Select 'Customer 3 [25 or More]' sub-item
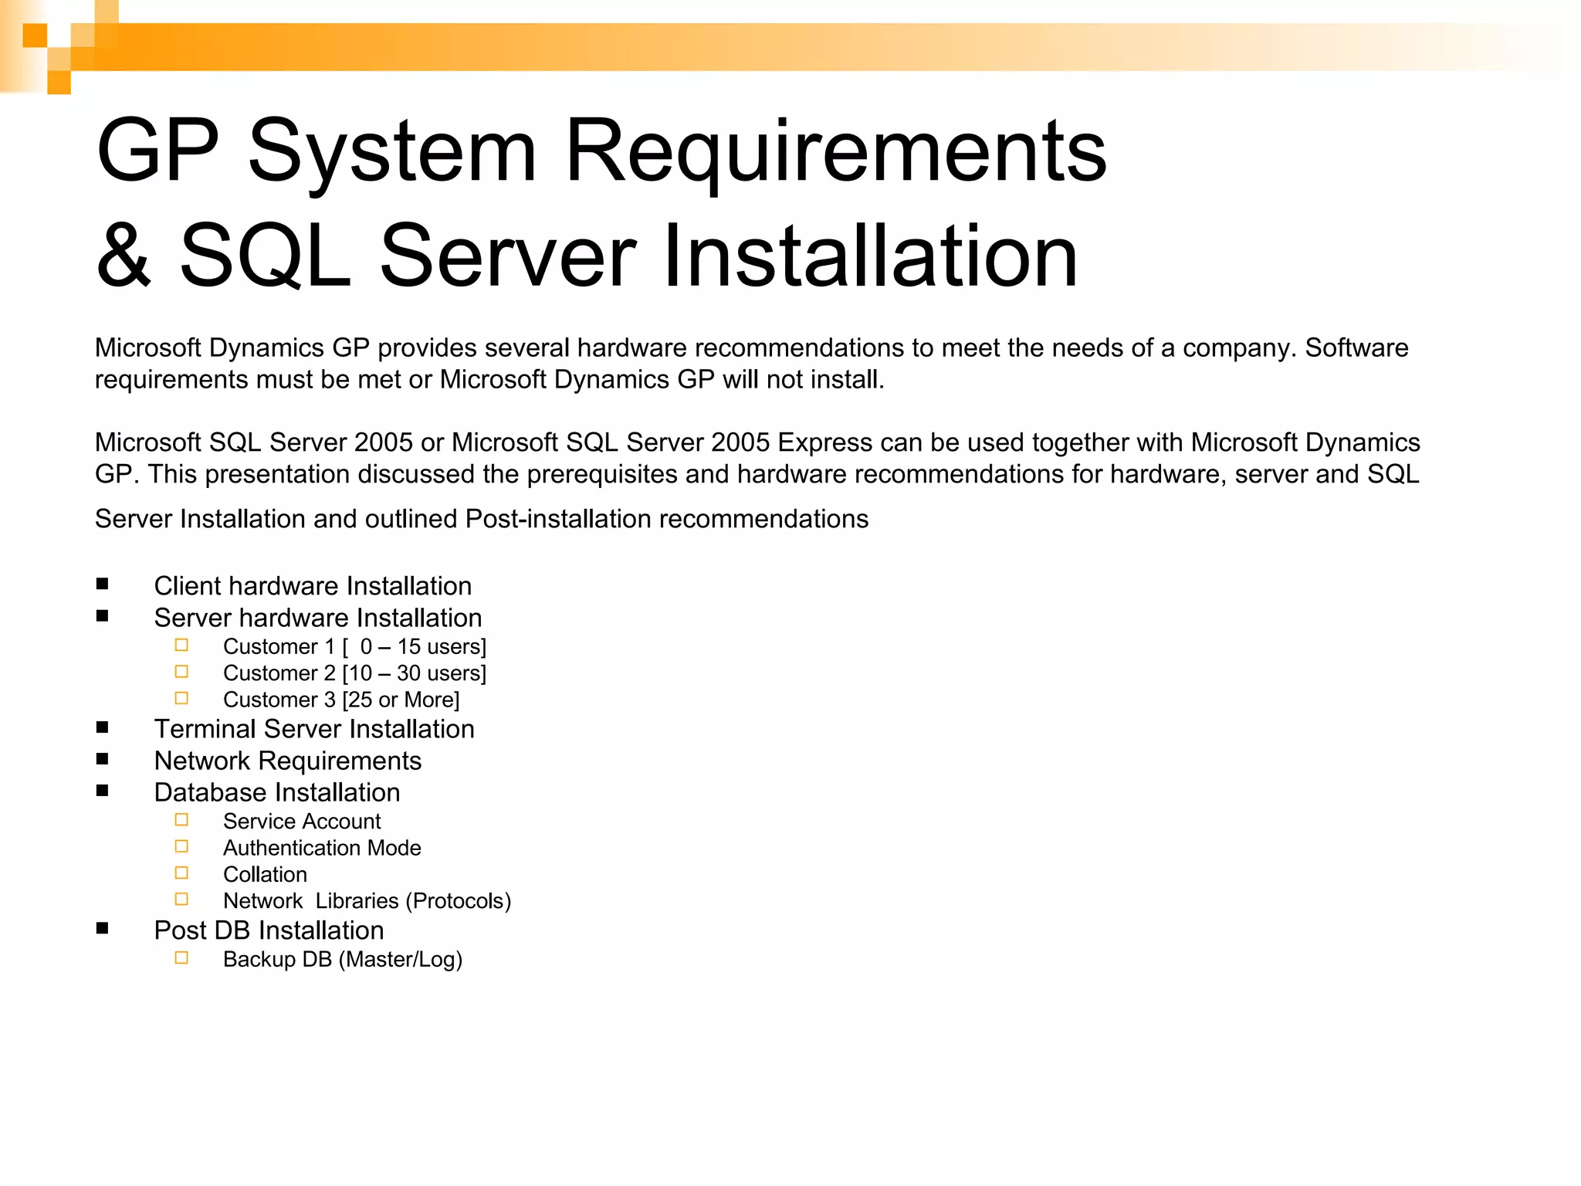 [x=341, y=700]
